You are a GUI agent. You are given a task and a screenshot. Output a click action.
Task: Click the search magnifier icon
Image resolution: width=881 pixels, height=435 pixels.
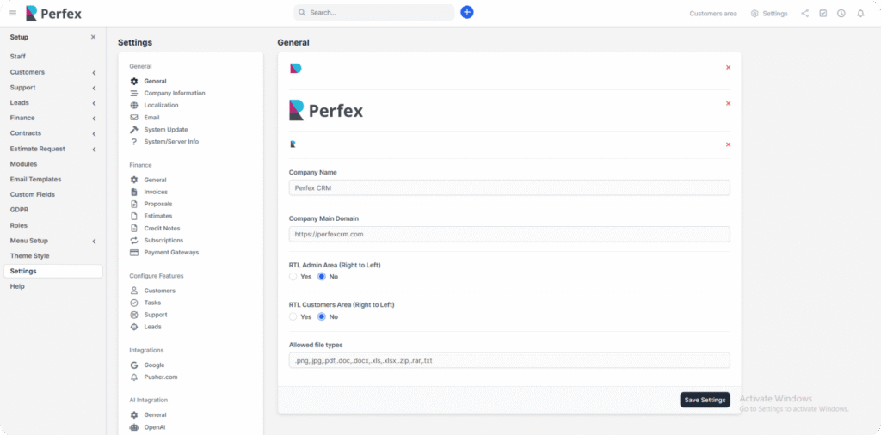[302, 12]
